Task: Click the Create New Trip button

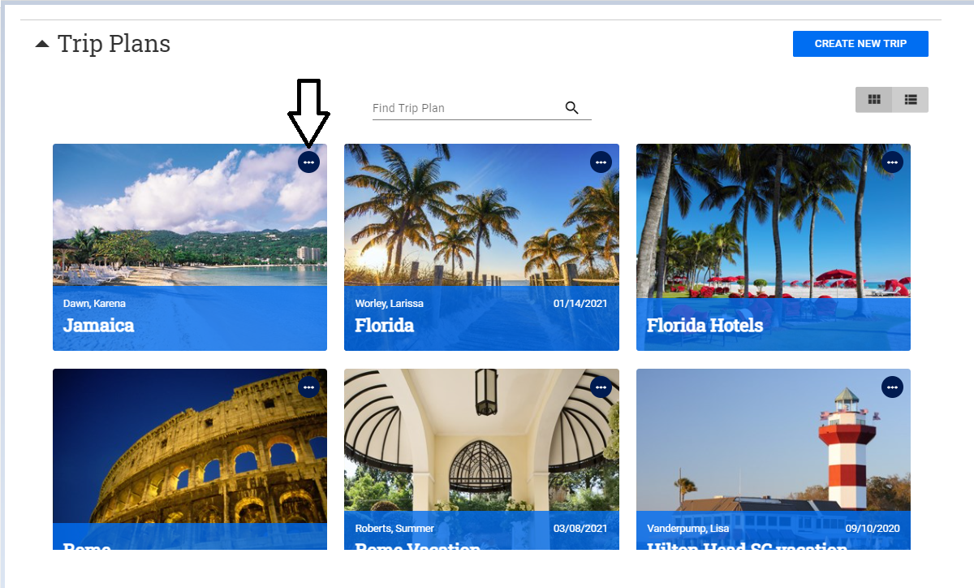Action: click(860, 44)
